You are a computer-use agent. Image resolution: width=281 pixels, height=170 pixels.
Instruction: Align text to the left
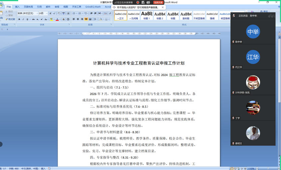pos(73,19)
